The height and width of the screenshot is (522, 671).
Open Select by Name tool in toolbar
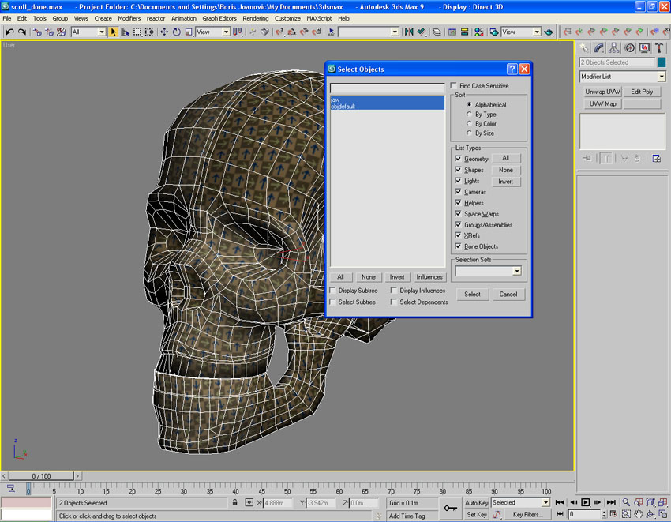125,32
